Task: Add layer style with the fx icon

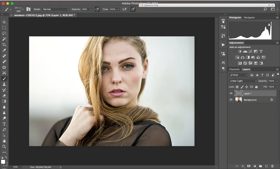Action: (243, 166)
